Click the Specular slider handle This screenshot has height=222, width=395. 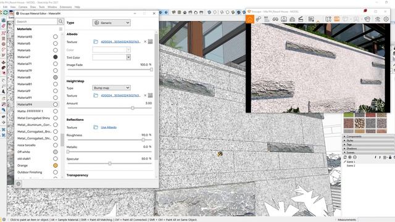(x=110, y=163)
